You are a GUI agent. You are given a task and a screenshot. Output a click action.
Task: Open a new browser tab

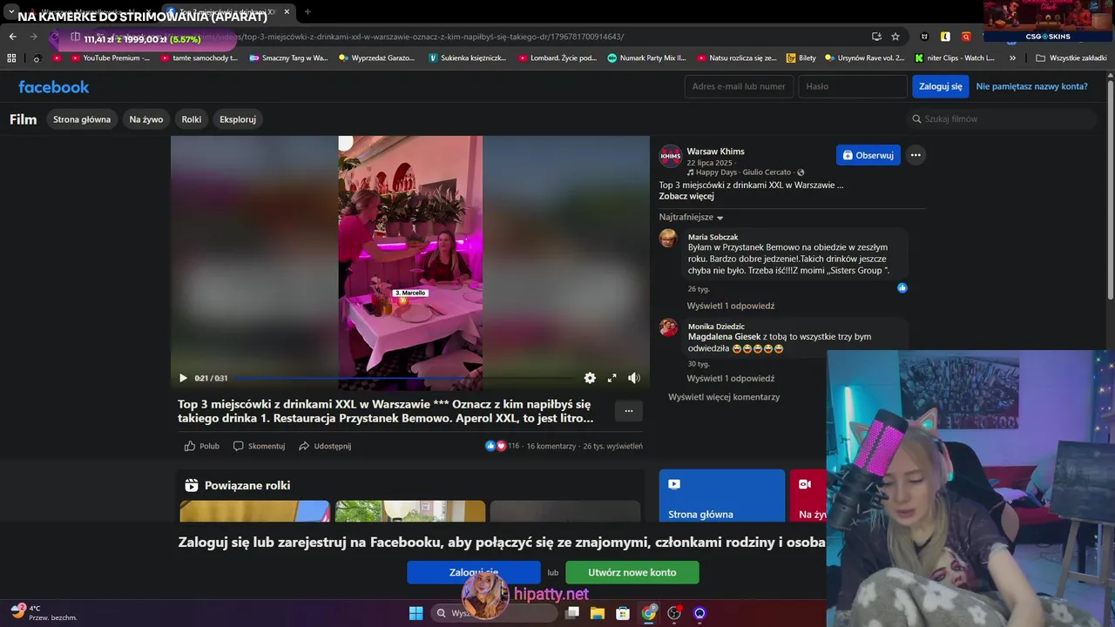coord(307,11)
